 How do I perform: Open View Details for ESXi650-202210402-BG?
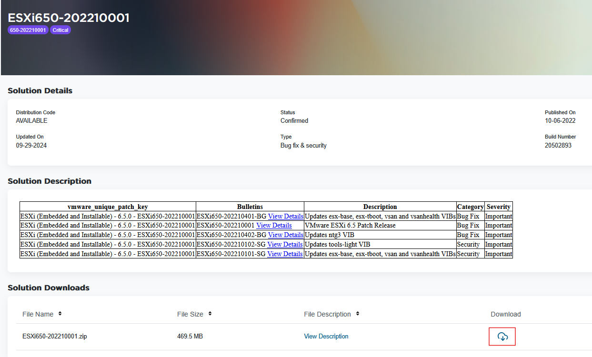coord(286,235)
